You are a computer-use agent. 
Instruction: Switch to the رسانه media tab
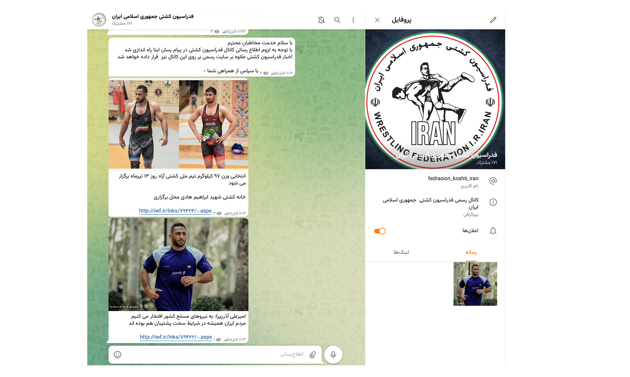coord(471,252)
